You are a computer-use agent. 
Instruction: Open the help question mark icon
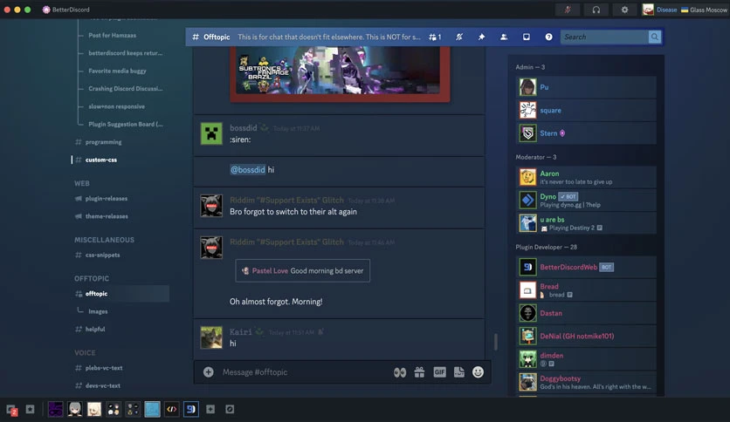(548, 37)
